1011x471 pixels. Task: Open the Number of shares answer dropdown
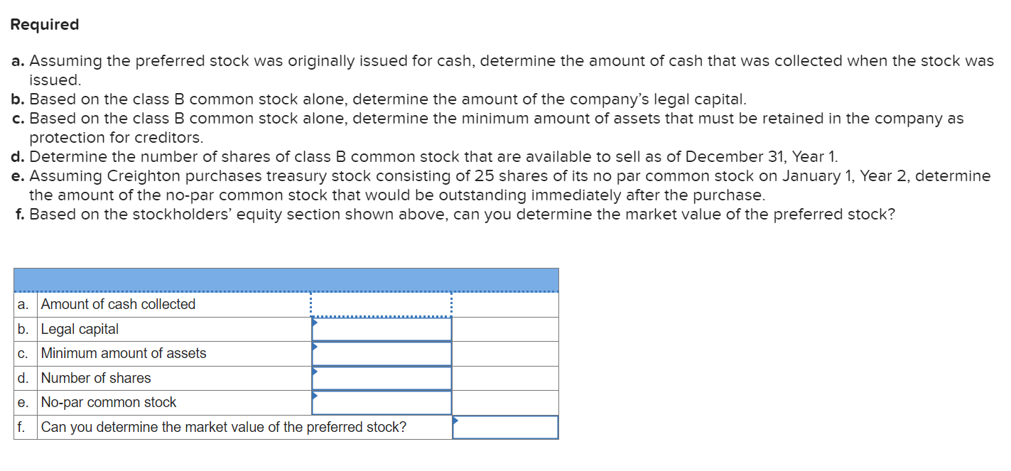tap(382, 377)
